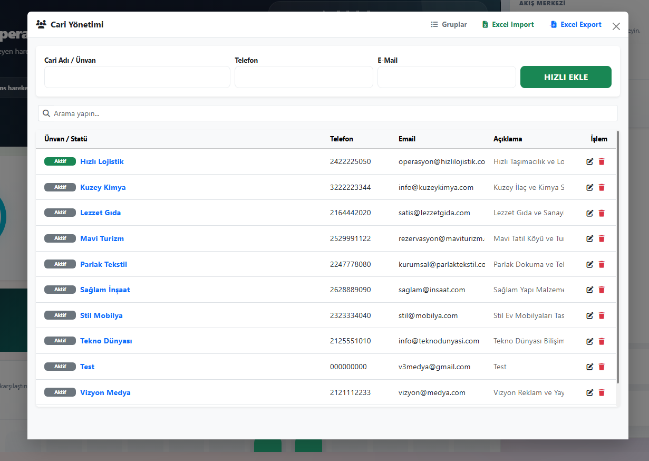Edit the Lezzet Gıda record
Screen dimensions: 649x461
[x=590, y=213]
